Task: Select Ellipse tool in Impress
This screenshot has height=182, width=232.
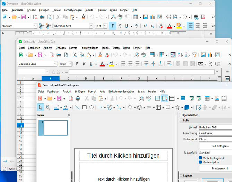Action: click(x=92, y=107)
